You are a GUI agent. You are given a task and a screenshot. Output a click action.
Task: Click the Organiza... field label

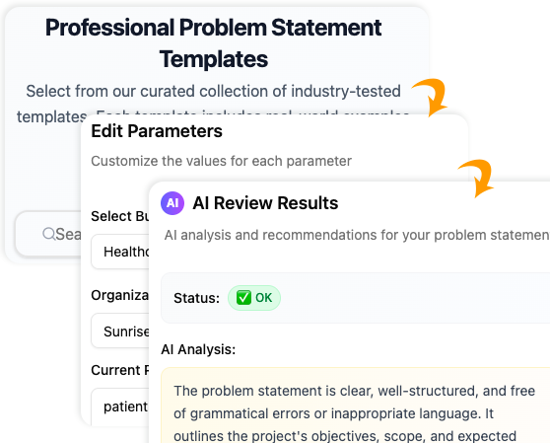point(120,295)
